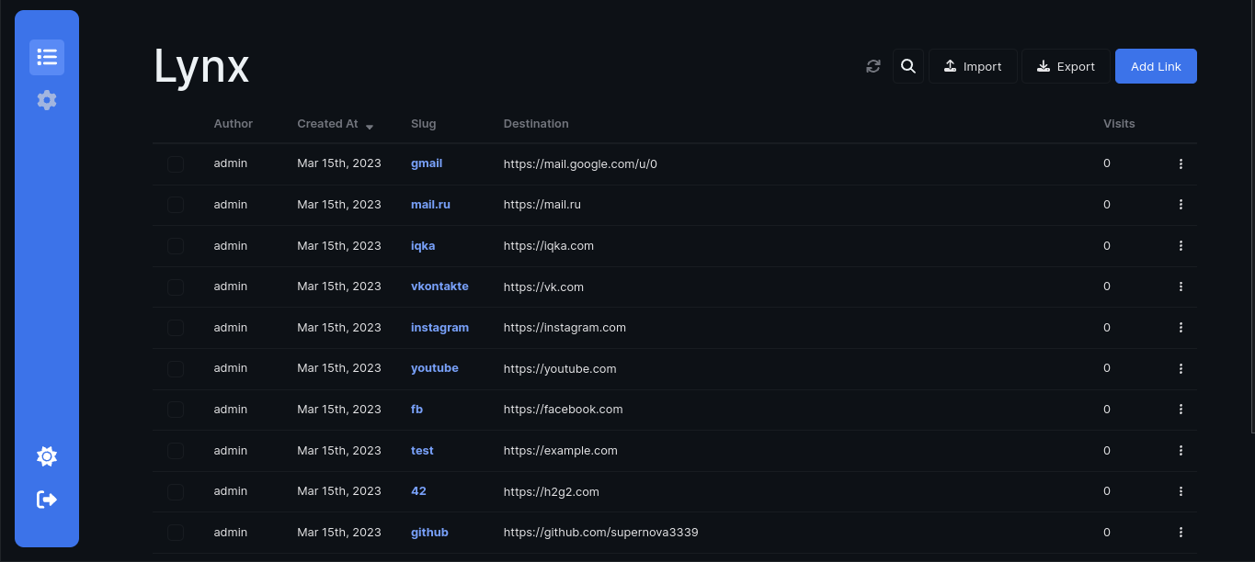This screenshot has width=1255, height=562.
Task: Check the youtube row checkbox
Action: pyautogui.click(x=176, y=368)
